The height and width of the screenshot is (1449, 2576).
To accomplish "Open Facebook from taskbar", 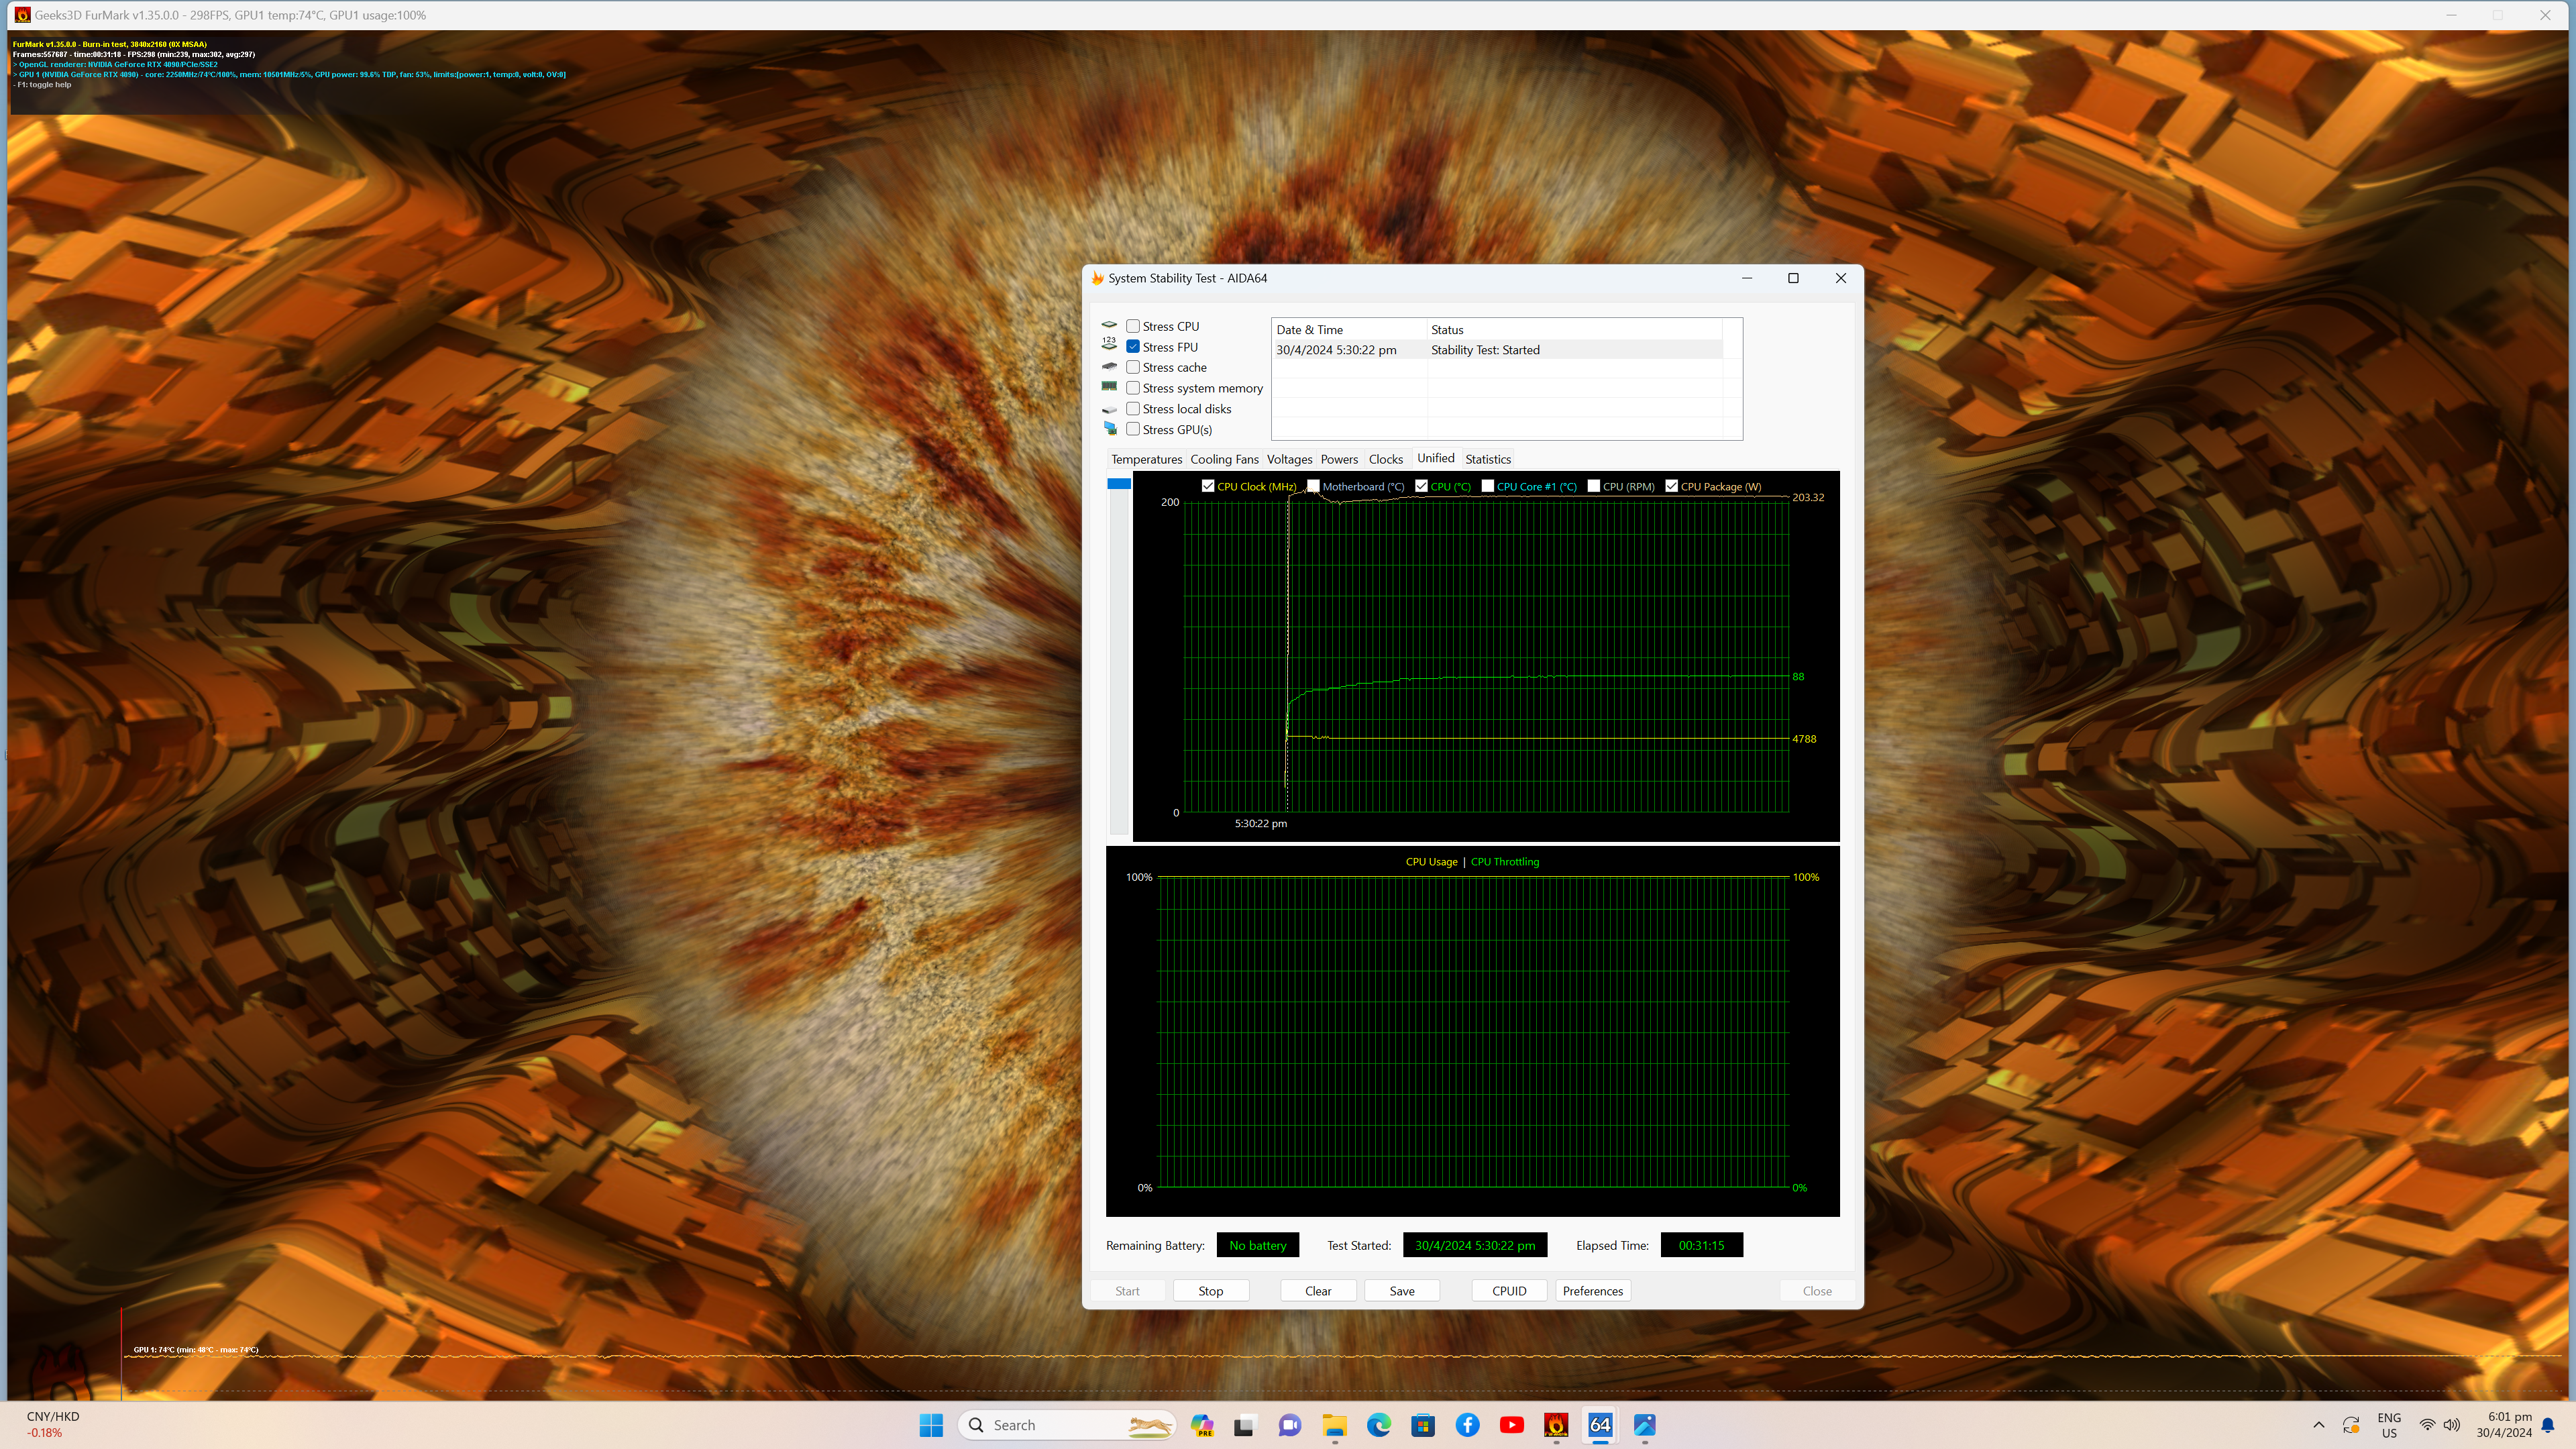I will tap(1467, 1425).
